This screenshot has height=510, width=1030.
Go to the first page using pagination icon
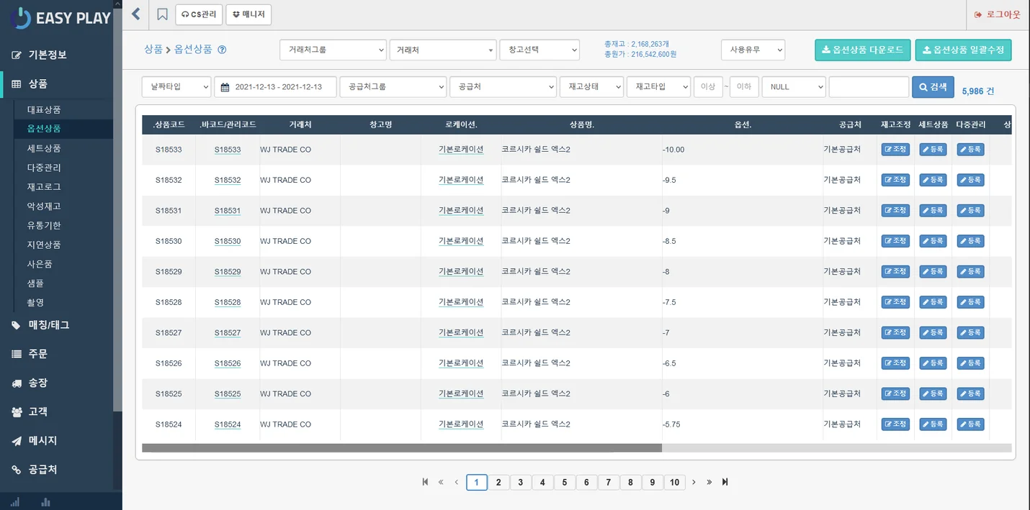[x=425, y=482]
